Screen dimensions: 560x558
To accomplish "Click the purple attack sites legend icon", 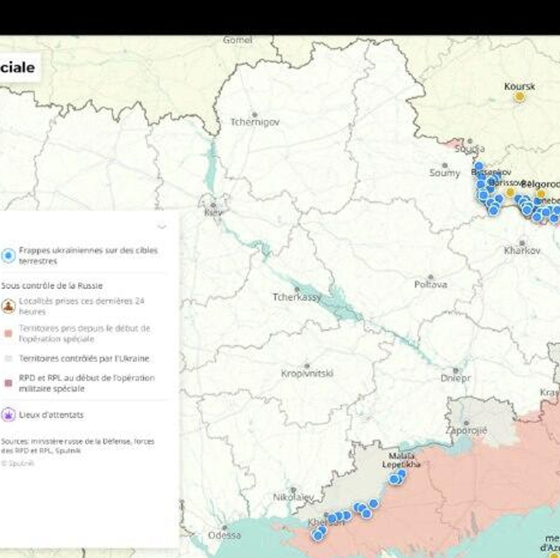I will [8, 415].
